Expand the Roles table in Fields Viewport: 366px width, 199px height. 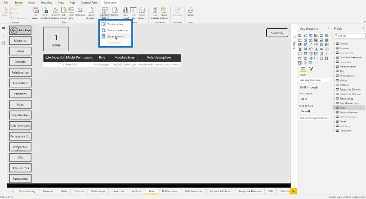pos(334,108)
